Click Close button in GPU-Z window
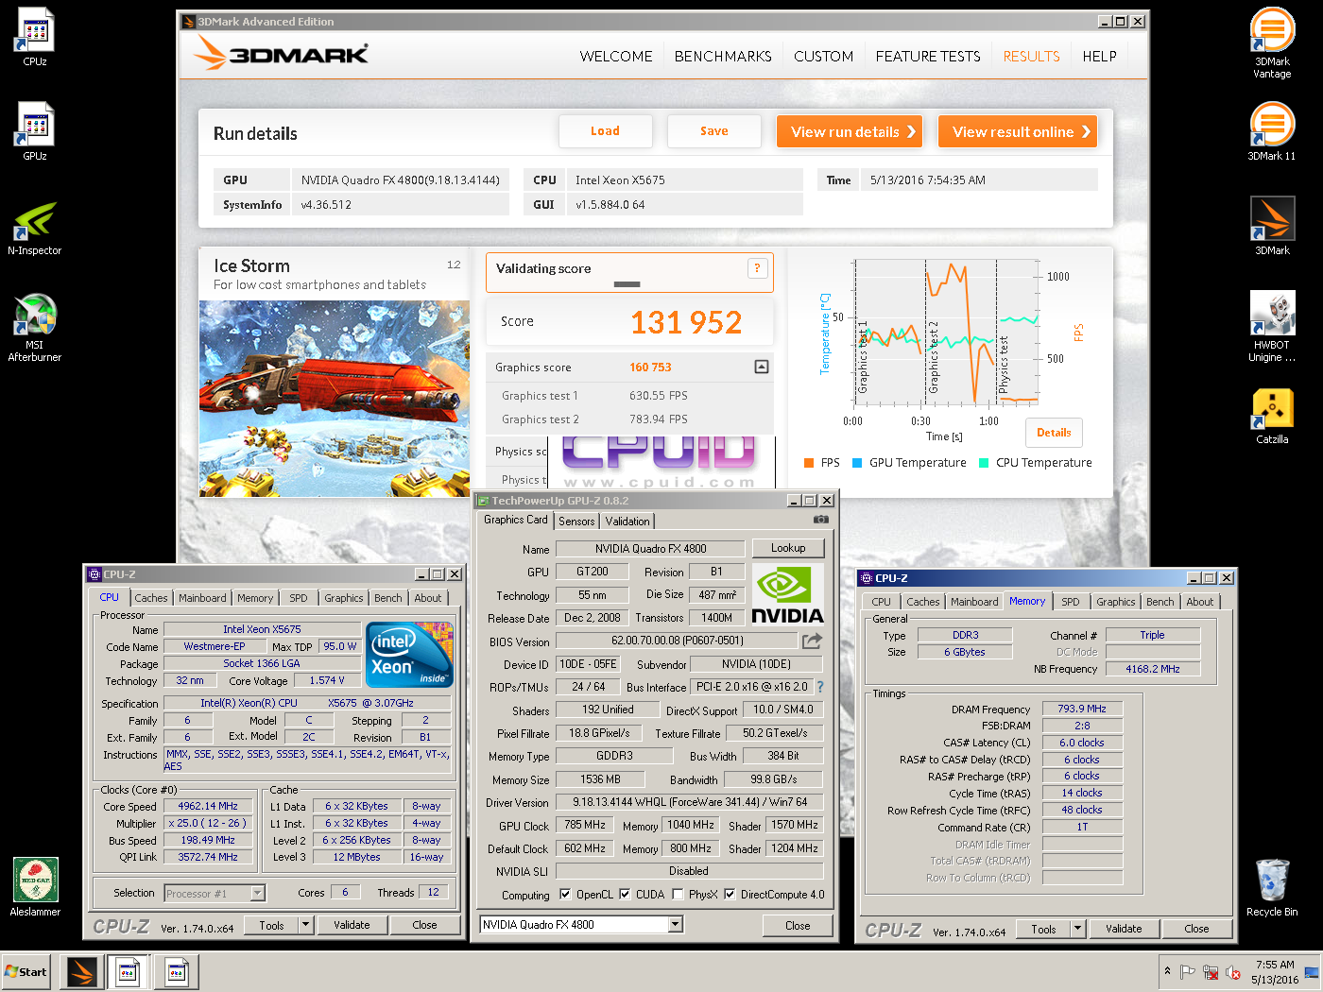The width and height of the screenshot is (1323, 992). [x=798, y=926]
